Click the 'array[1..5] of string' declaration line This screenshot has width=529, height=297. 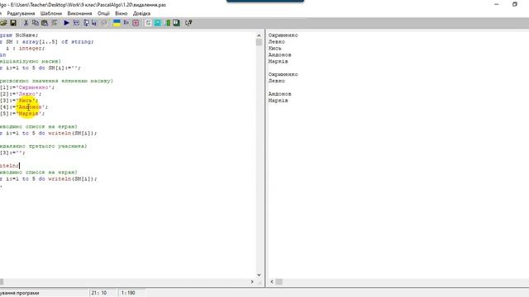[x=47, y=42]
